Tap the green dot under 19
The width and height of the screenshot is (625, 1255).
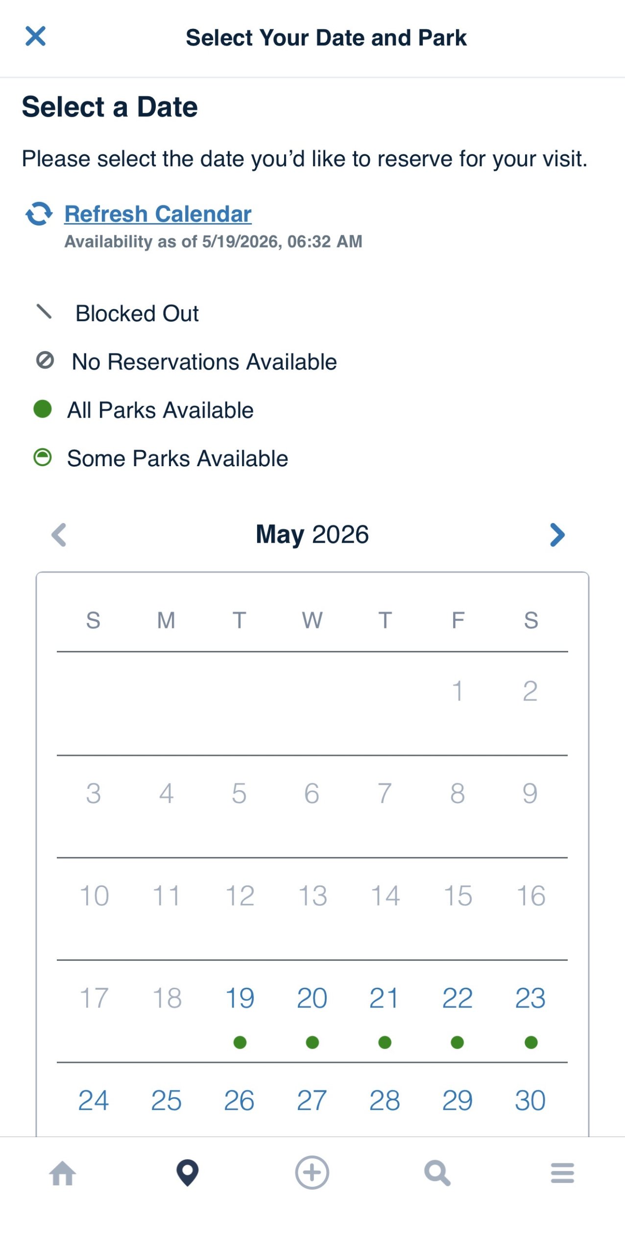(240, 1042)
